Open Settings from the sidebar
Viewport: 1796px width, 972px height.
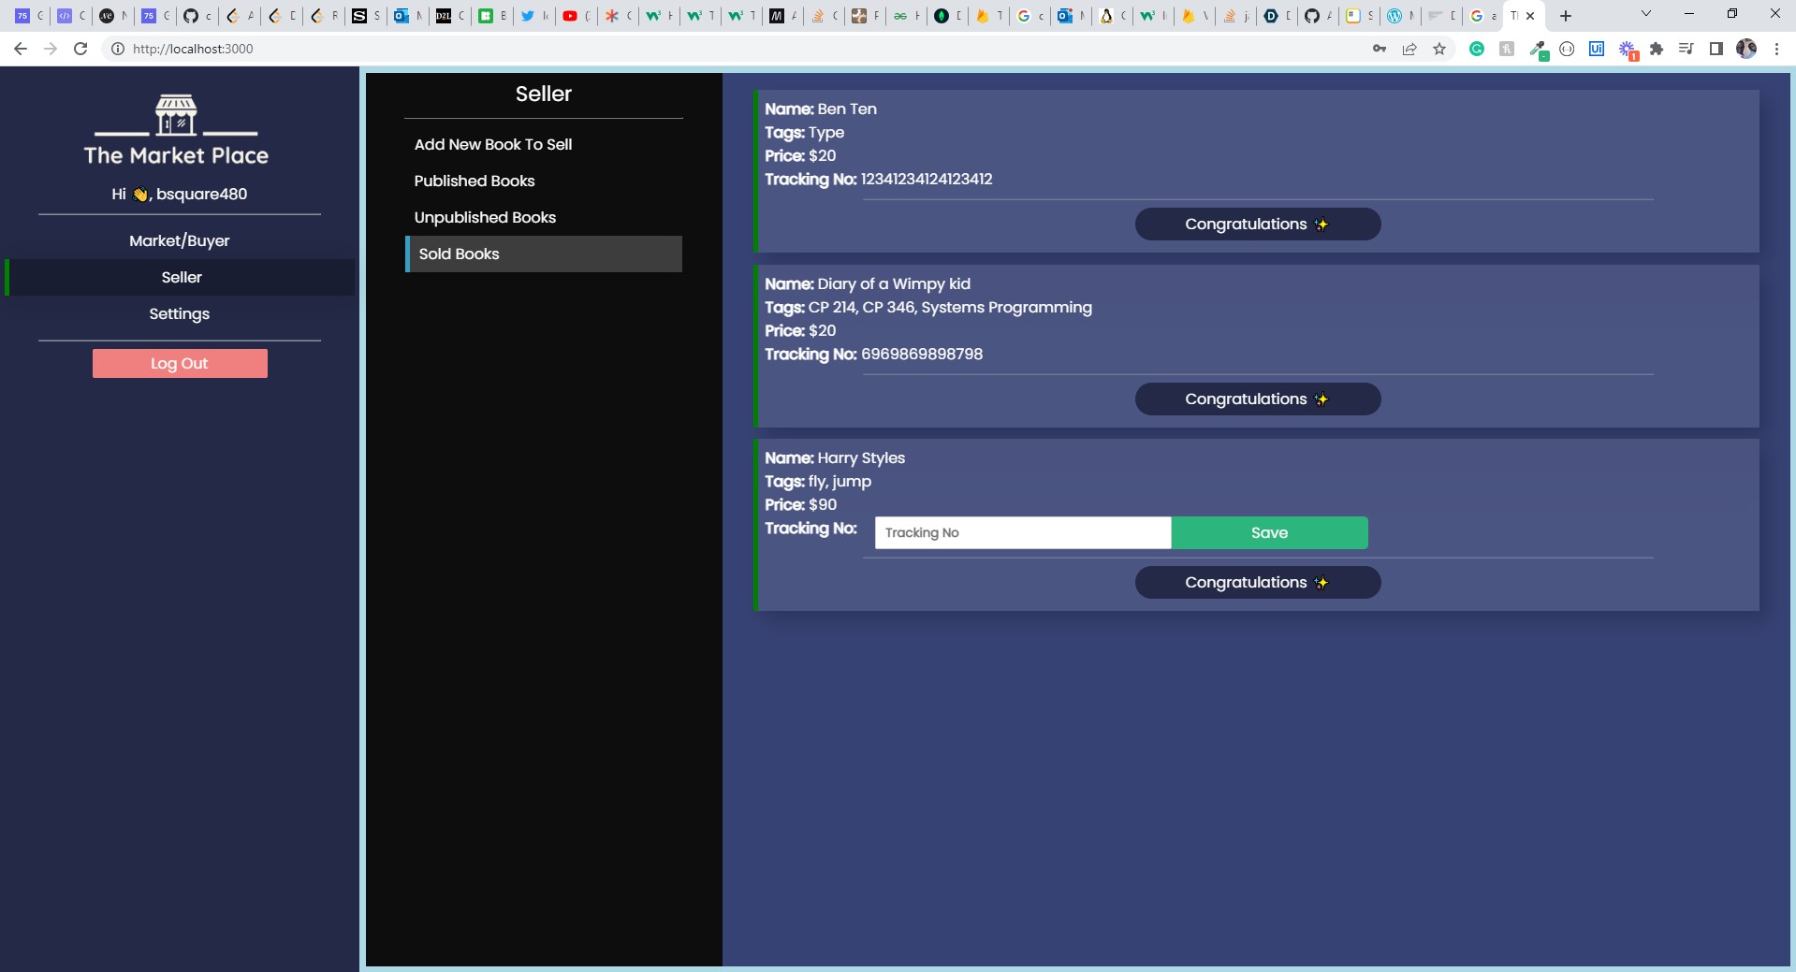point(180,313)
